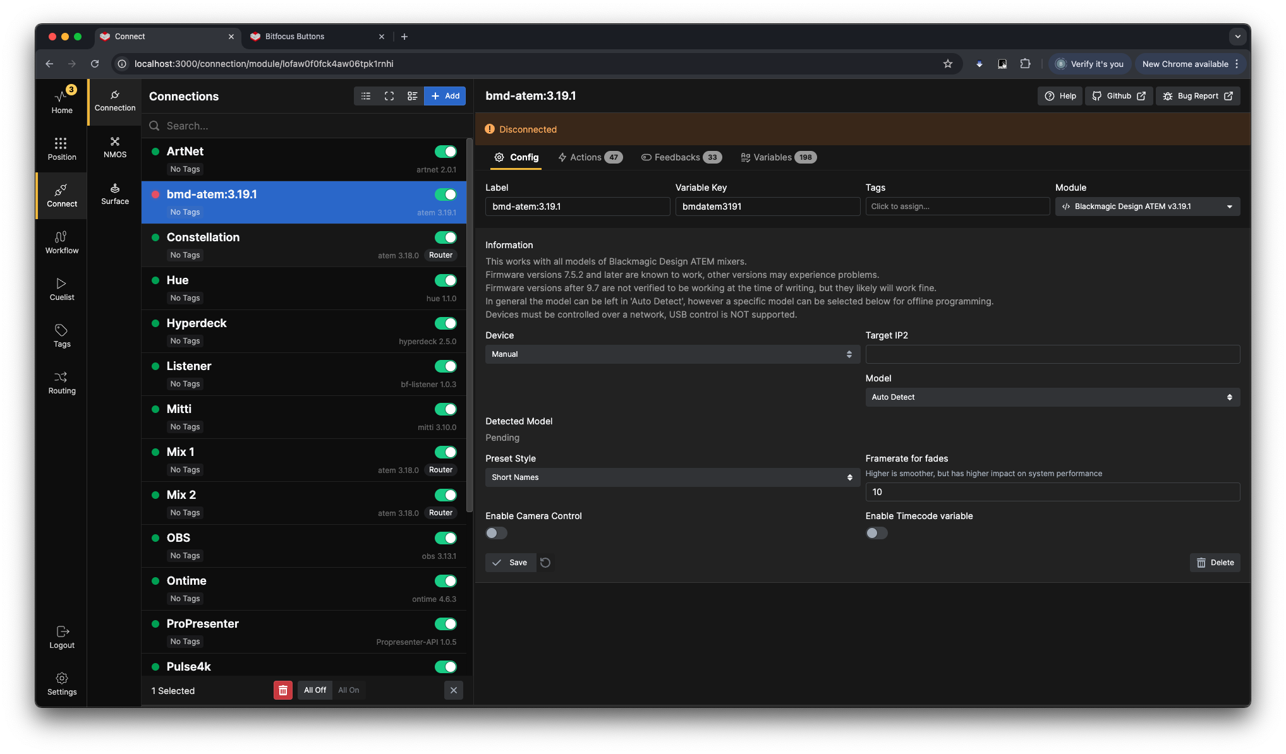Open the Tags assign field
Image resolution: width=1286 pixels, height=754 pixels.
[957, 206]
